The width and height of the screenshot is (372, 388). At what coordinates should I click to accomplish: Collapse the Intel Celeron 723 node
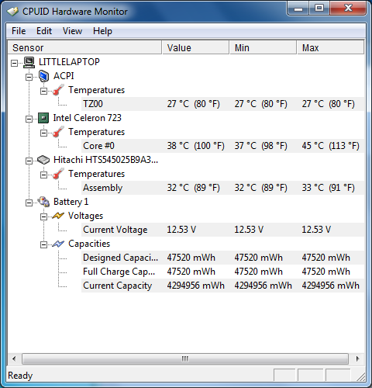pos(29,119)
